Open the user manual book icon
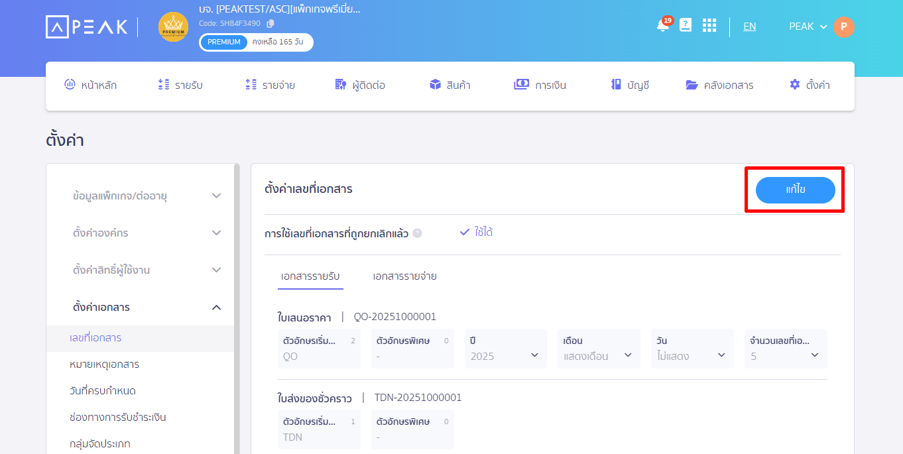The height and width of the screenshot is (454, 903). pos(686,25)
